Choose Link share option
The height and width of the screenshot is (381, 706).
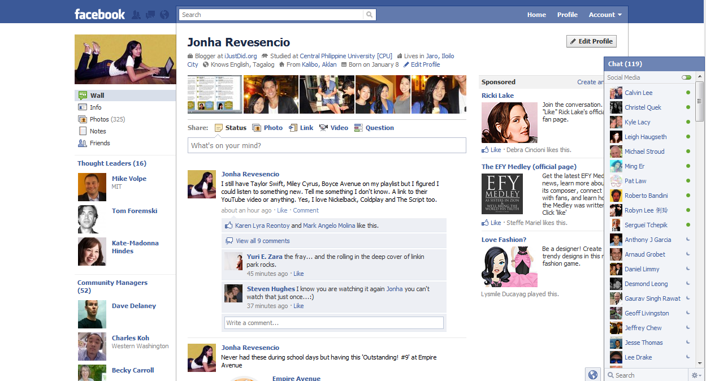pos(301,128)
